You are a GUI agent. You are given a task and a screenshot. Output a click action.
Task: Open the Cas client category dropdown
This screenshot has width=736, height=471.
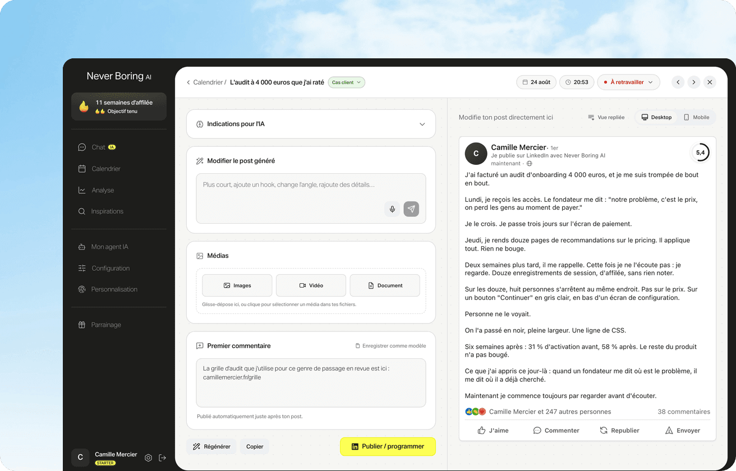(x=347, y=82)
